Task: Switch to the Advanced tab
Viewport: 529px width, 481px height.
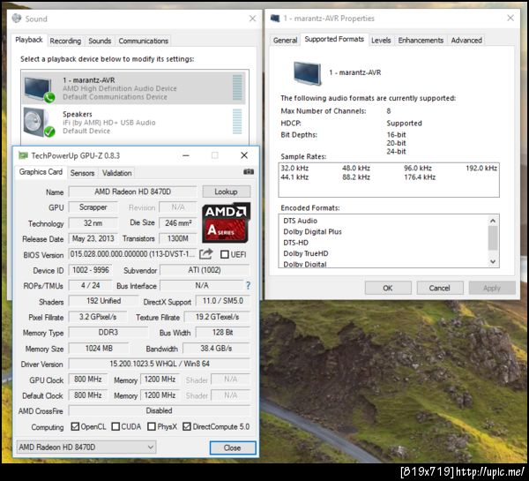Action: (x=466, y=41)
